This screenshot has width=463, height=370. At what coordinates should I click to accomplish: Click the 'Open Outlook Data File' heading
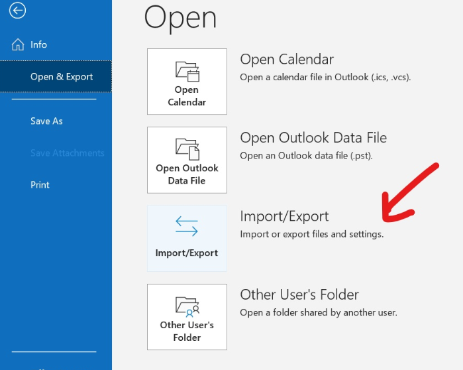[313, 138]
